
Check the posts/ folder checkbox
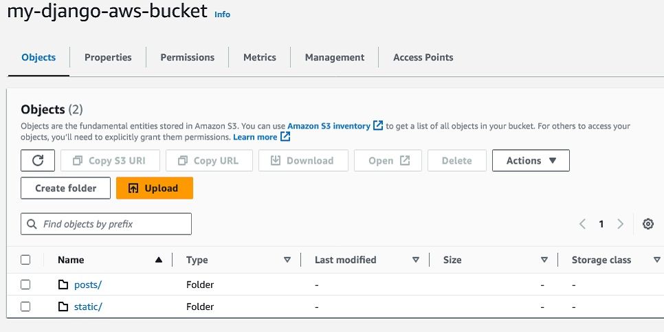click(25, 285)
